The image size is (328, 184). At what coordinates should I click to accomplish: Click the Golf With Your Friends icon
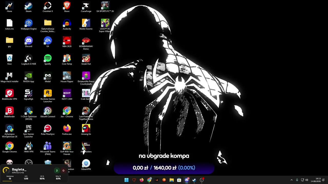pos(67,149)
